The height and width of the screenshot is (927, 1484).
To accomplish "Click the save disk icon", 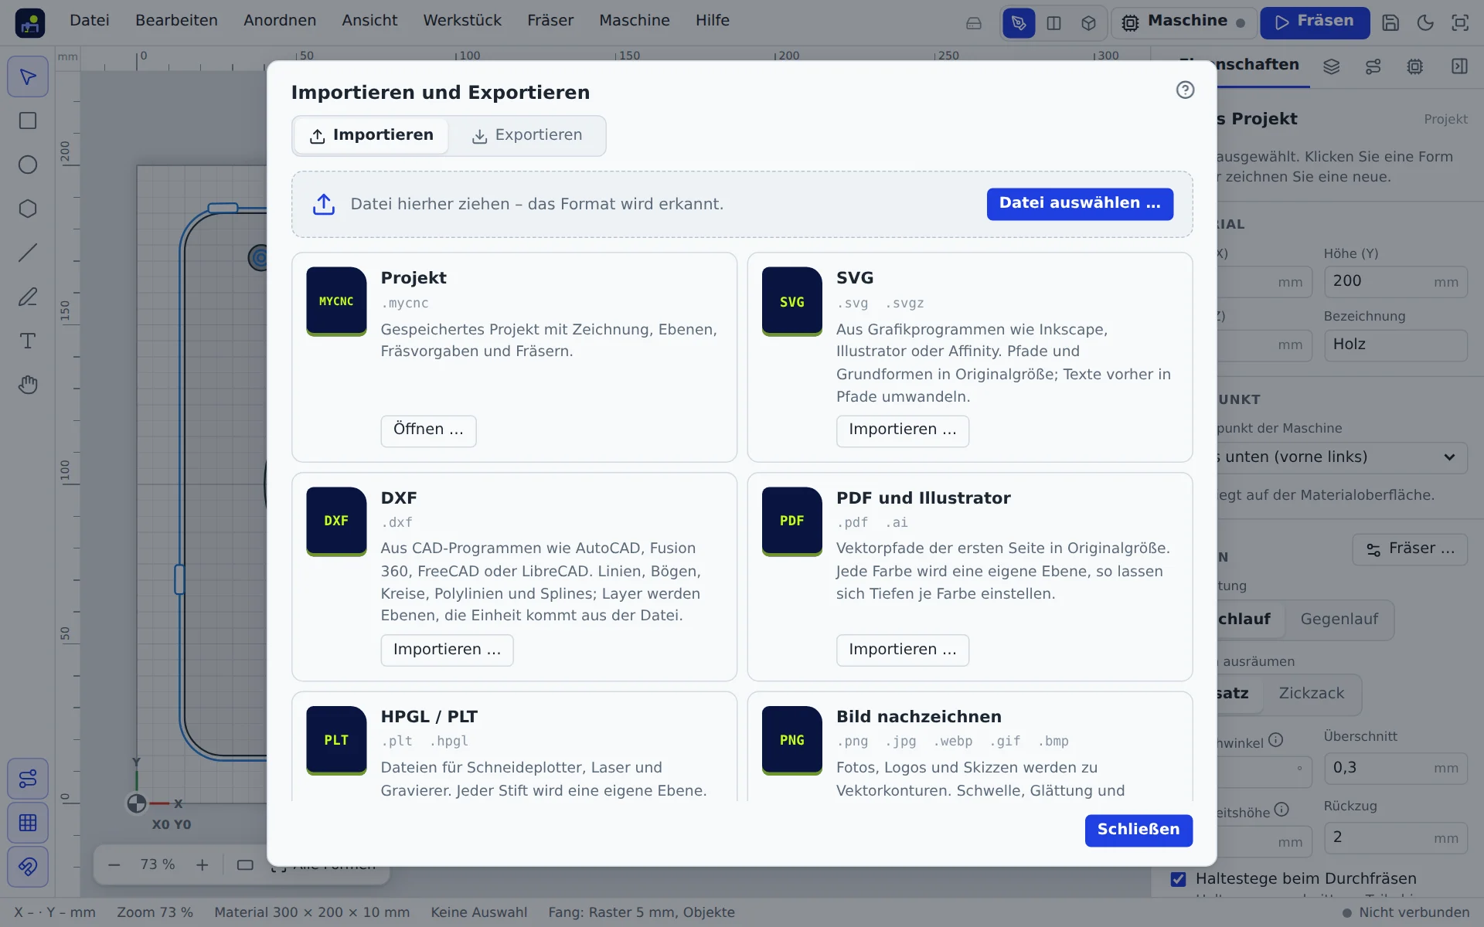I will 1390,23.
